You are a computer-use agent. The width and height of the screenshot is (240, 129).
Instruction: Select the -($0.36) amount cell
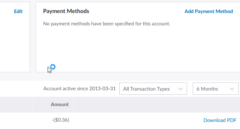[60, 120]
